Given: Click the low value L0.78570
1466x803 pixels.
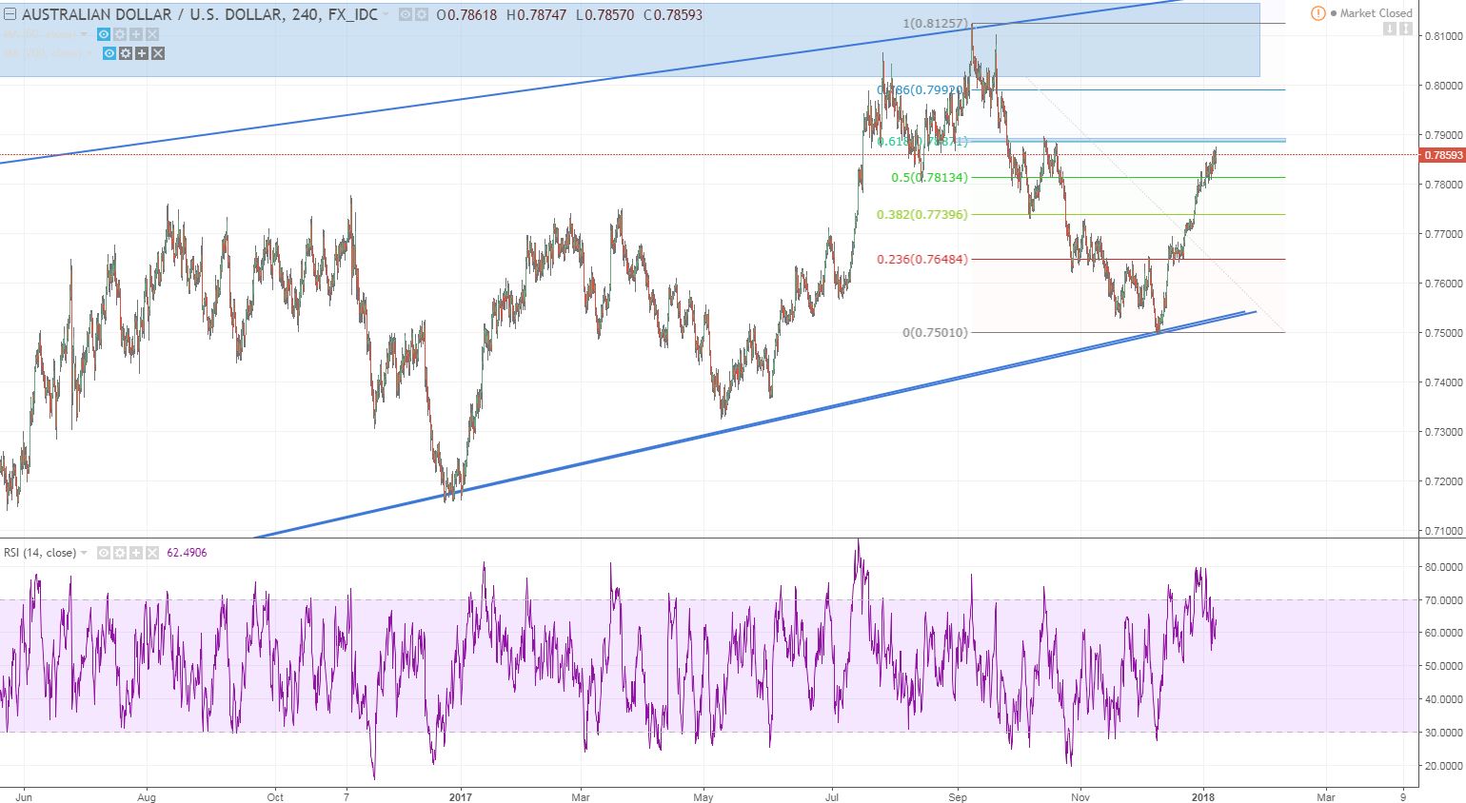Looking at the screenshot, I should point(605,14).
